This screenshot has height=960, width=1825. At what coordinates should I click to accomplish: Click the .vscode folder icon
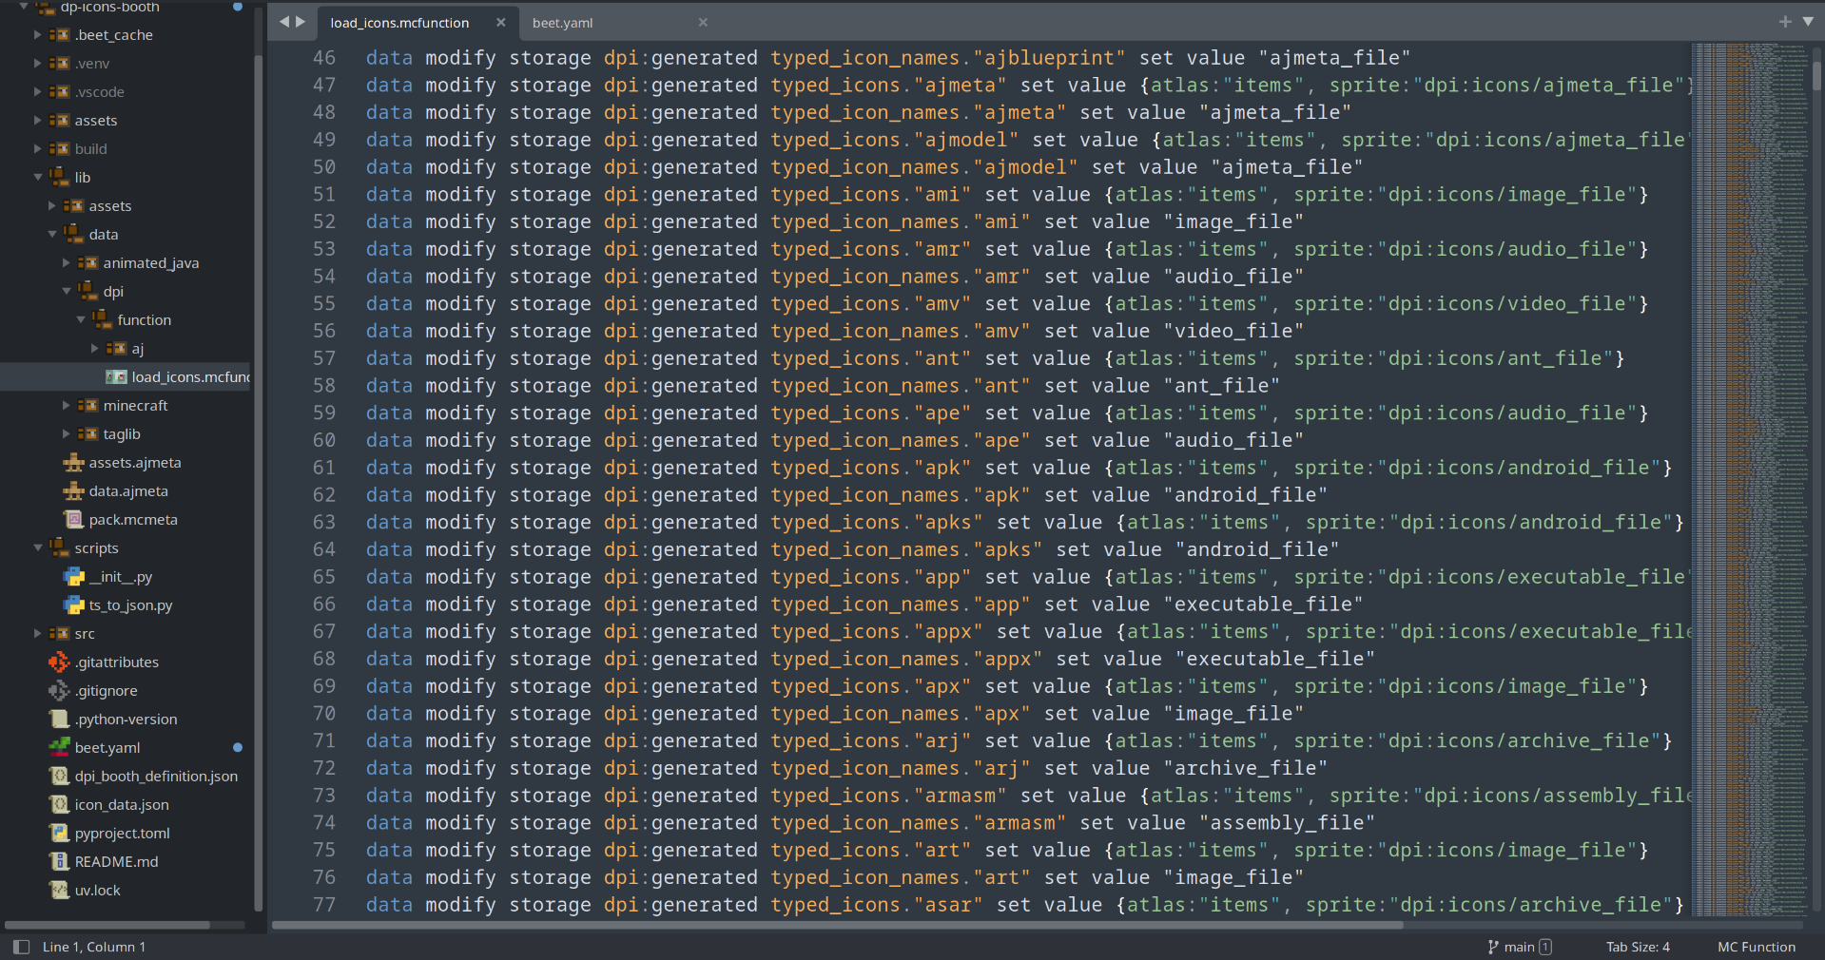(x=59, y=92)
